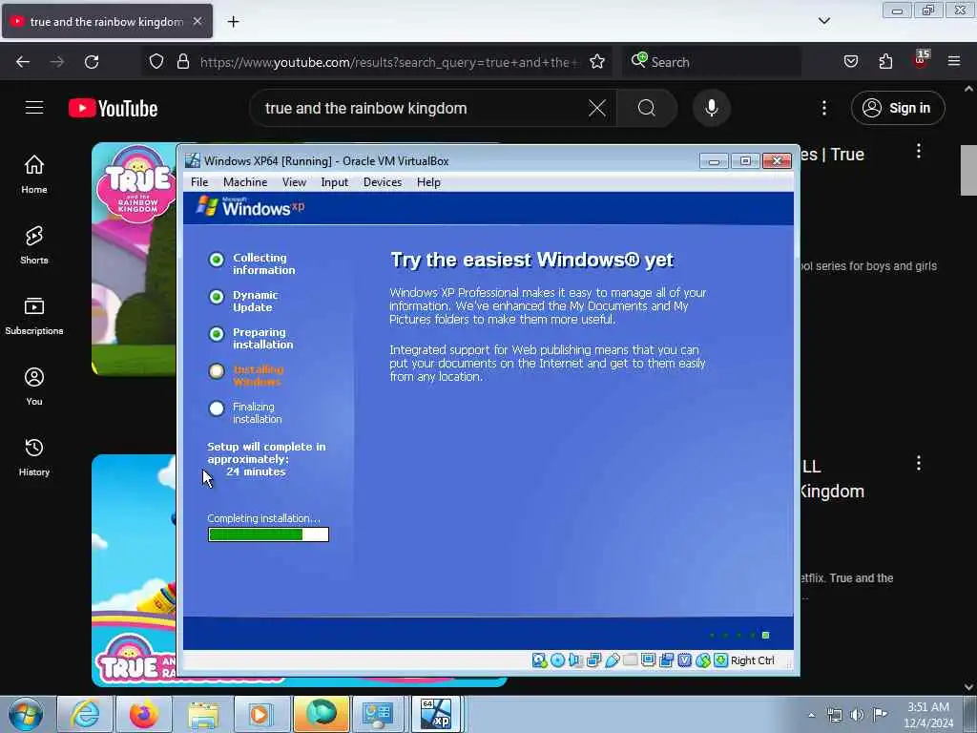Open the Devices menu in VirtualBox
The width and height of the screenshot is (977, 733).
click(x=382, y=182)
